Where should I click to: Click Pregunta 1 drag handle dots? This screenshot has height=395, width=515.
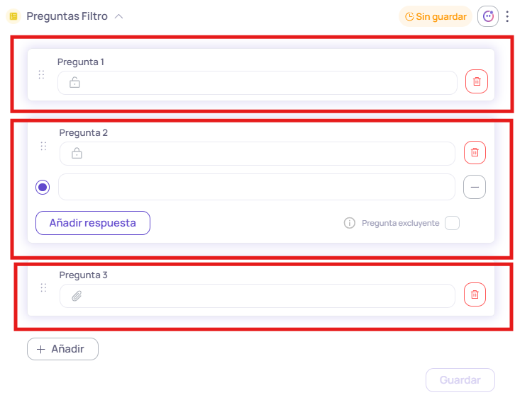pyautogui.click(x=41, y=74)
